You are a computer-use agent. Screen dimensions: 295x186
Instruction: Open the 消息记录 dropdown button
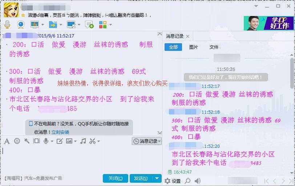click(x=147, y=141)
